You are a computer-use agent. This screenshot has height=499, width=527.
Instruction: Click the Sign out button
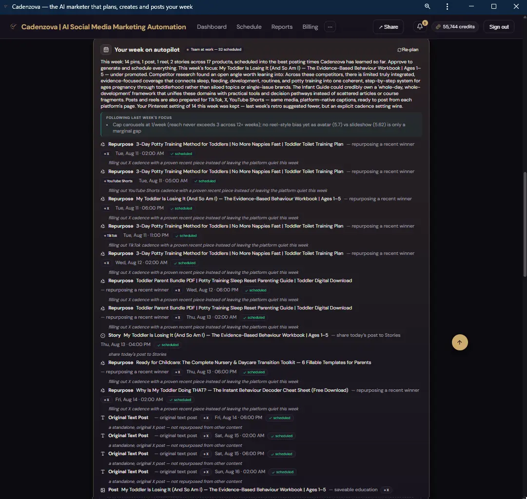499,27
